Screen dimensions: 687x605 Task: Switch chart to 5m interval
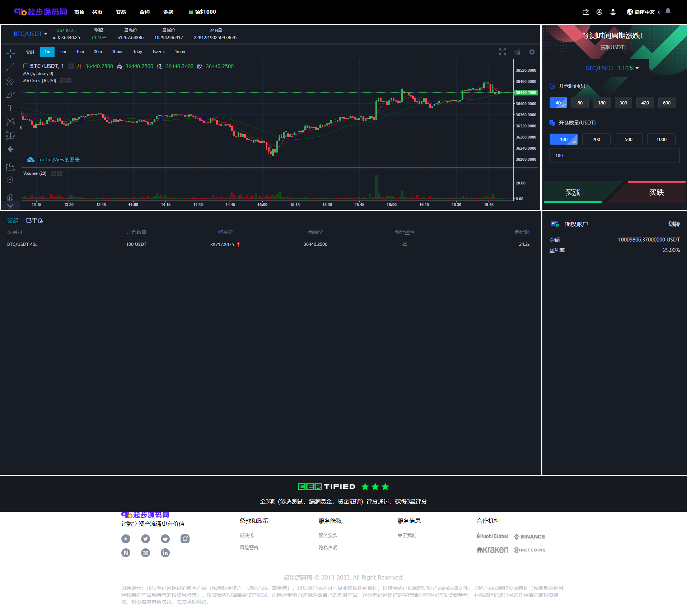(x=63, y=52)
